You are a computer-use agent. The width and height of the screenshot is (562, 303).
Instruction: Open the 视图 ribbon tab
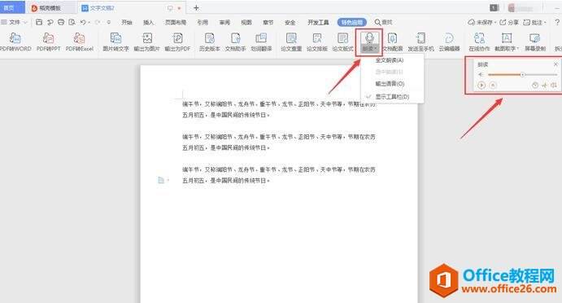(246, 22)
